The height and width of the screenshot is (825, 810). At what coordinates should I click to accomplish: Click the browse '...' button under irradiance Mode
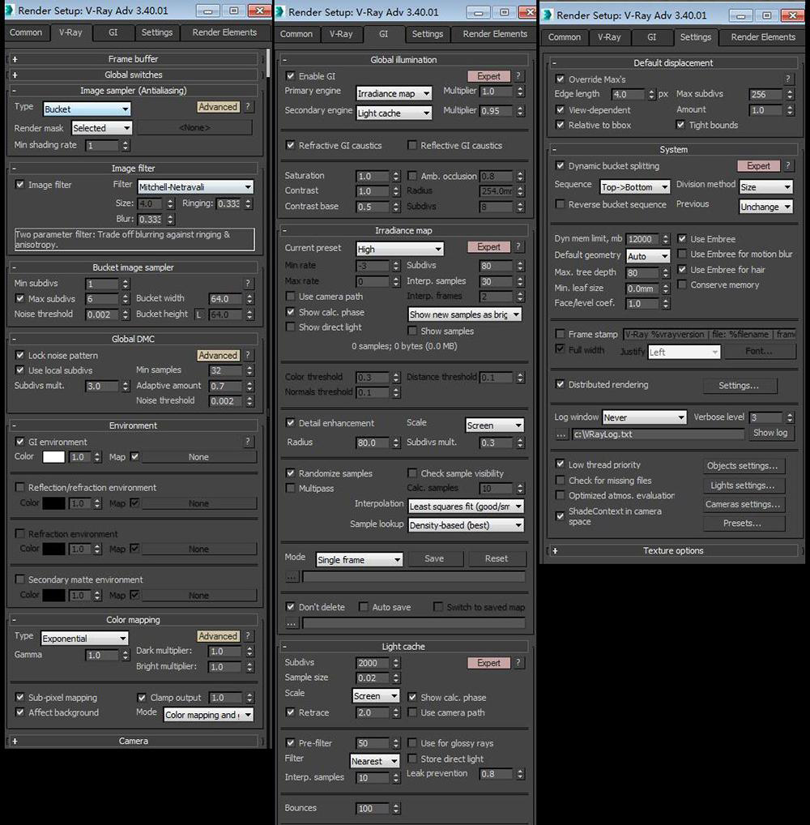[x=292, y=577]
